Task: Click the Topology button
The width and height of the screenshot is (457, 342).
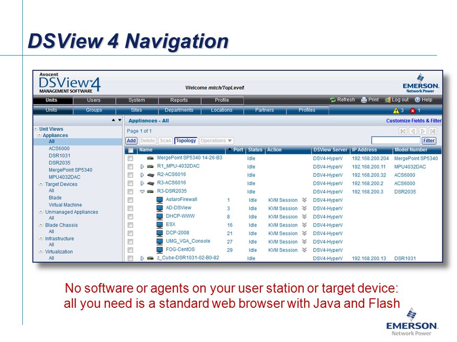Action: tap(186, 141)
